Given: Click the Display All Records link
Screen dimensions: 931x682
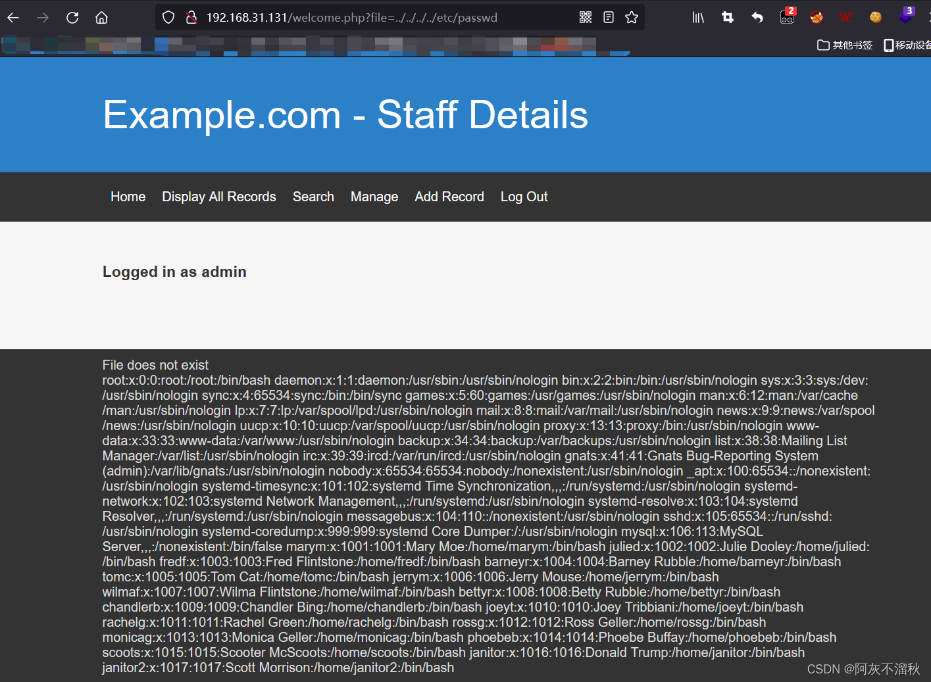Looking at the screenshot, I should coord(218,197).
